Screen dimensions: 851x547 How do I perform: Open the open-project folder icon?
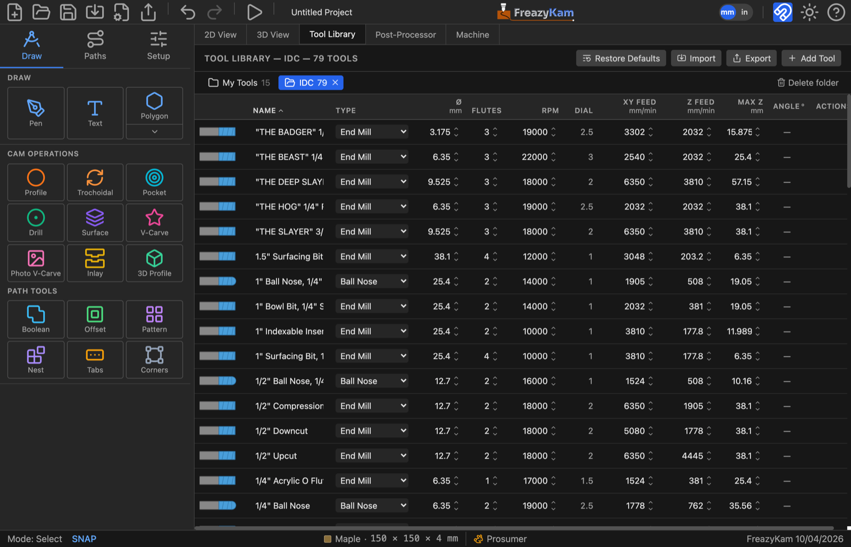pyautogui.click(x=41, y=12)
